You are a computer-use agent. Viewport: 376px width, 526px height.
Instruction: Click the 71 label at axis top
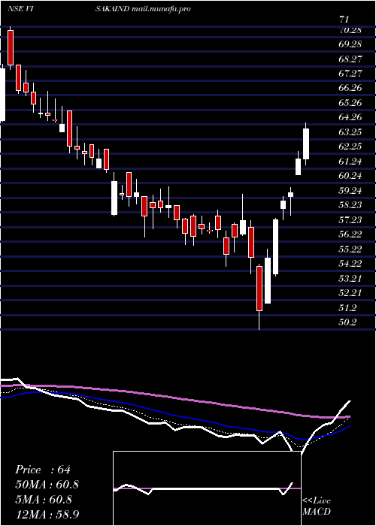(x=344, y=19)
